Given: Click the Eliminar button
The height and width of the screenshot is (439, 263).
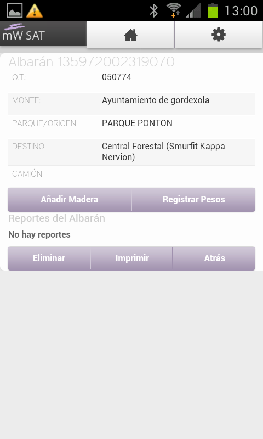Looking at the screenshot, I should [x=49, y=258].
